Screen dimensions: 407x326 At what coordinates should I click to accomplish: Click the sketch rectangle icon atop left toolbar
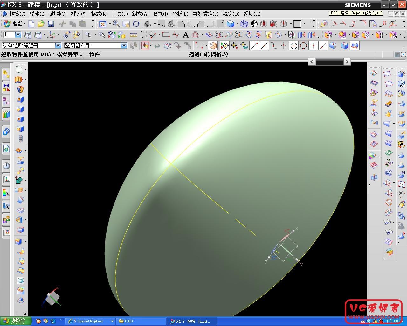19,69
